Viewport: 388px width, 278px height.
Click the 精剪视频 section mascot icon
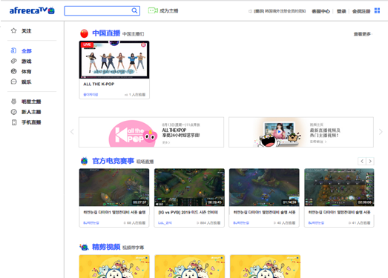click(84, 247)
